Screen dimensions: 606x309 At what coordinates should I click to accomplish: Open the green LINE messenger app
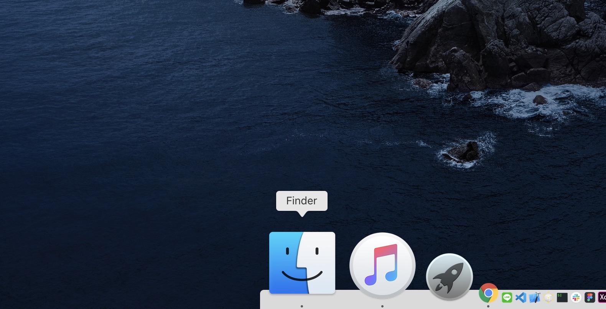point(507,297)
